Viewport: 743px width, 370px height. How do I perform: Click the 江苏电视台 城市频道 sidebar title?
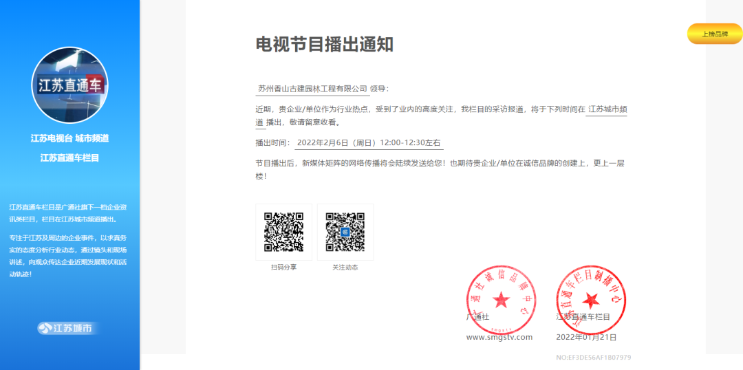click(69, 138)
